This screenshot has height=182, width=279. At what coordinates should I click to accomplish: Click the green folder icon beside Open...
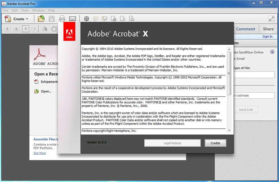[36, 91]
